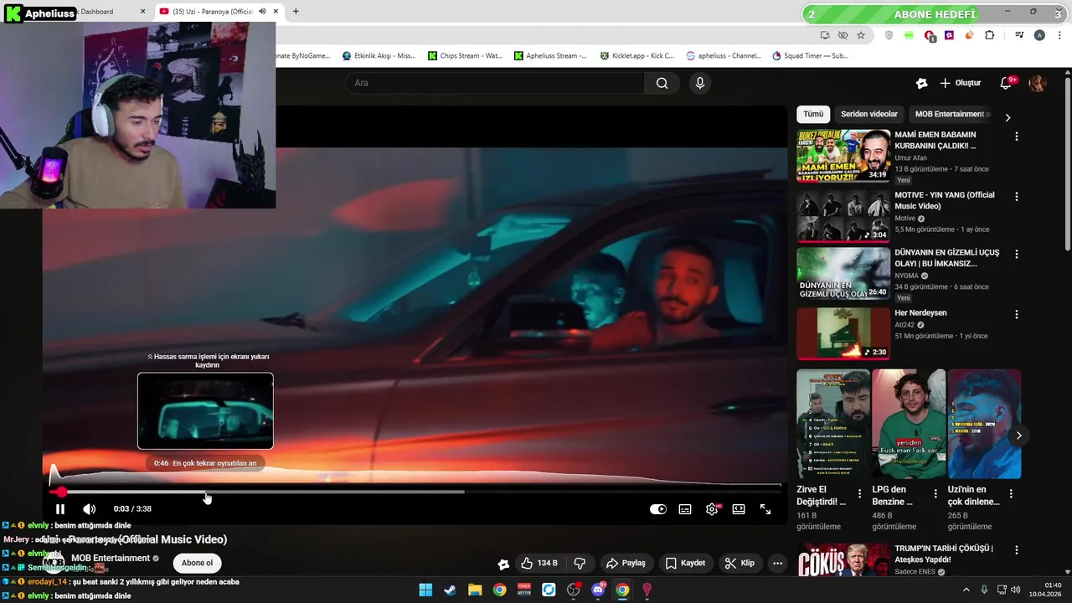Start voice search with microphone

pos(700,83)
